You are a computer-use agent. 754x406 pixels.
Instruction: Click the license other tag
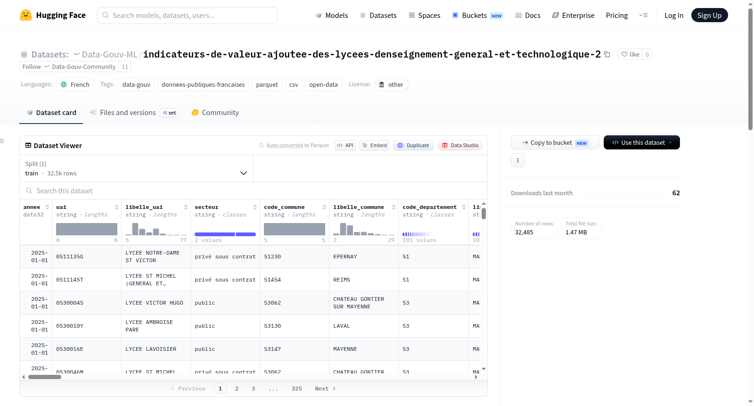[x=391, y=84]
